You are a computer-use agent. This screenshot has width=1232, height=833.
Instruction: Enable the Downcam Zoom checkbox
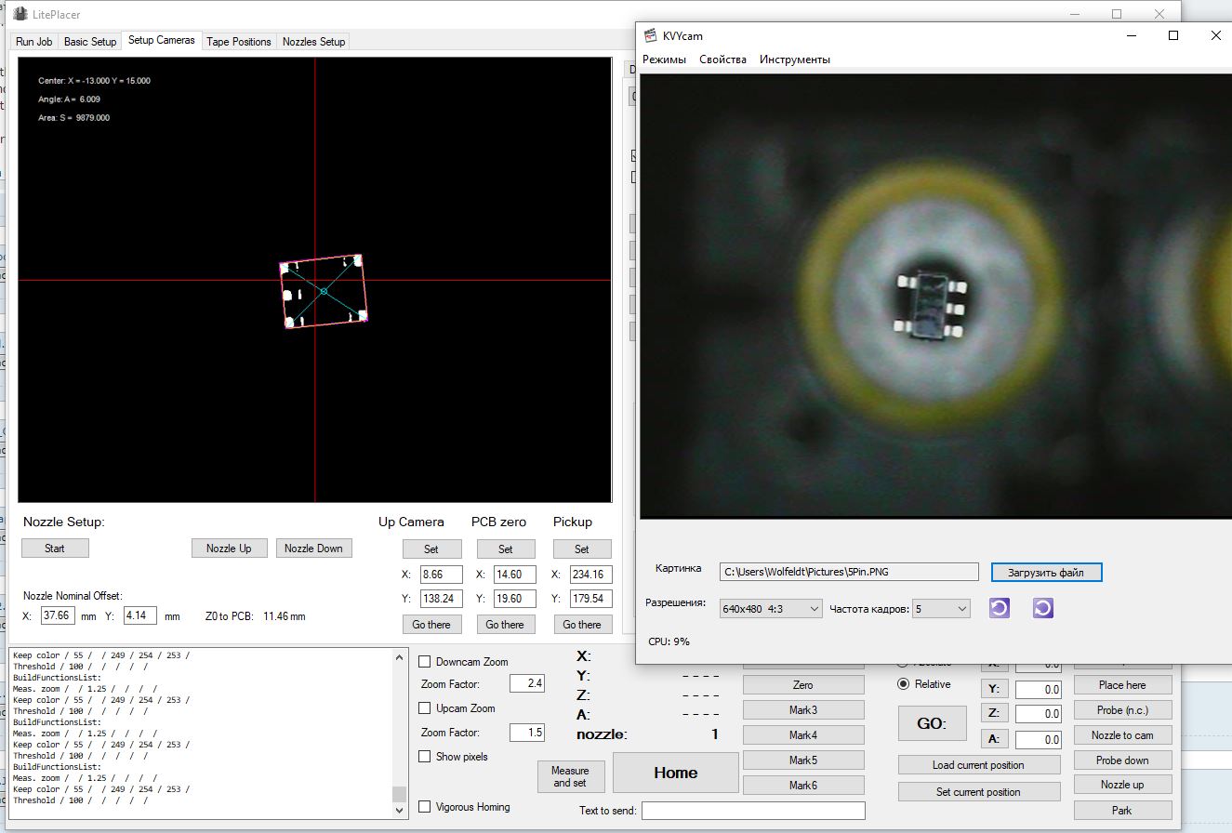(425, 662)
